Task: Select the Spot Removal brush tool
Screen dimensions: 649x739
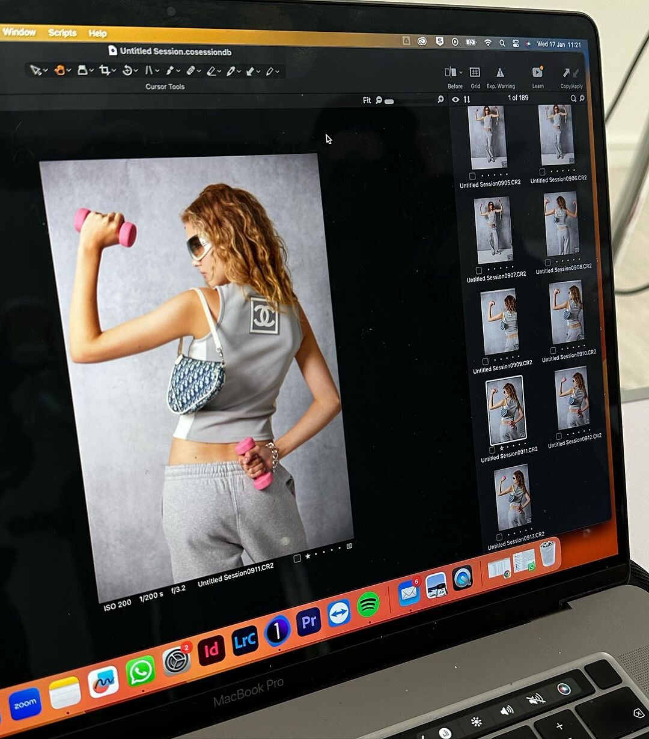Action: (x=170, y=70)
